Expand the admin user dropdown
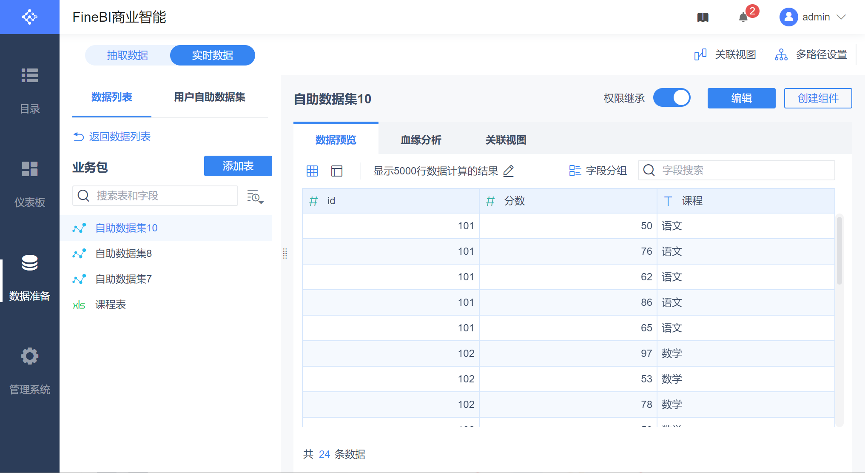The width and height of the screenshot is (865, 473). click(x=841, y=17)
